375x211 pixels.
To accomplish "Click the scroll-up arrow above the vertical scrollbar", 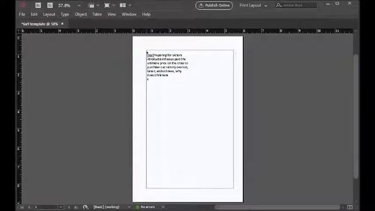I will 356,31.
